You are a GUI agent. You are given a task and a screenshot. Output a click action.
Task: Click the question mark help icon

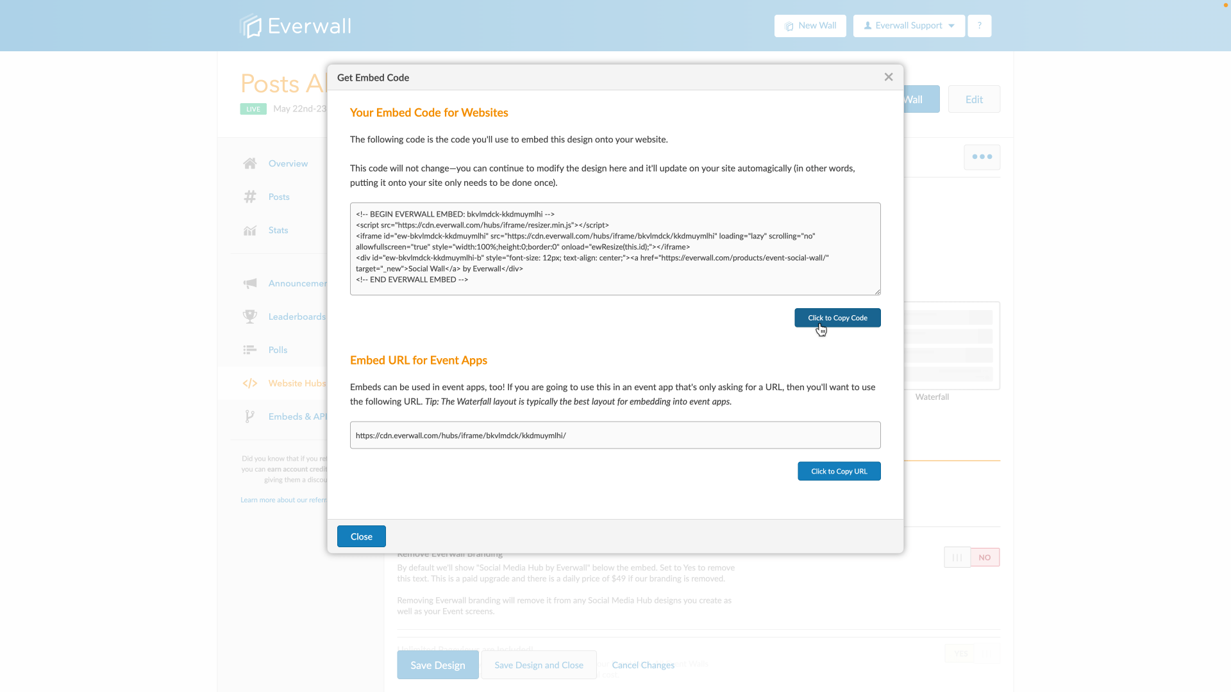(x=980, y=26)
